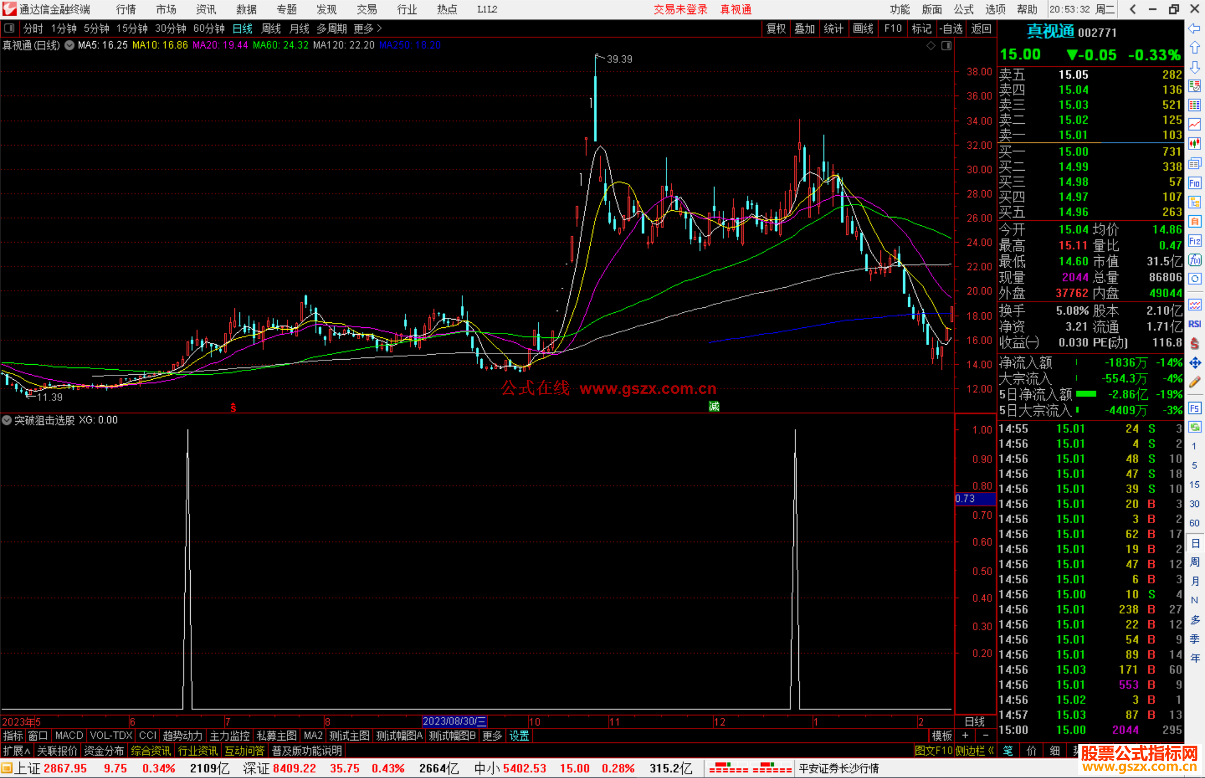
Task: Expand the 扩展 panel at bottom left
Action: (17, 751)
